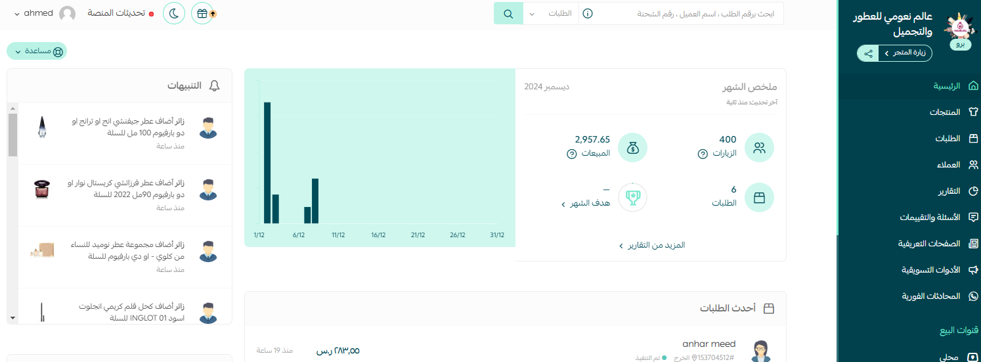This screenshot has height=362, width=981.
Task: Click the notifications scrollbar down arrow
Action: click(x=12, y=318)
